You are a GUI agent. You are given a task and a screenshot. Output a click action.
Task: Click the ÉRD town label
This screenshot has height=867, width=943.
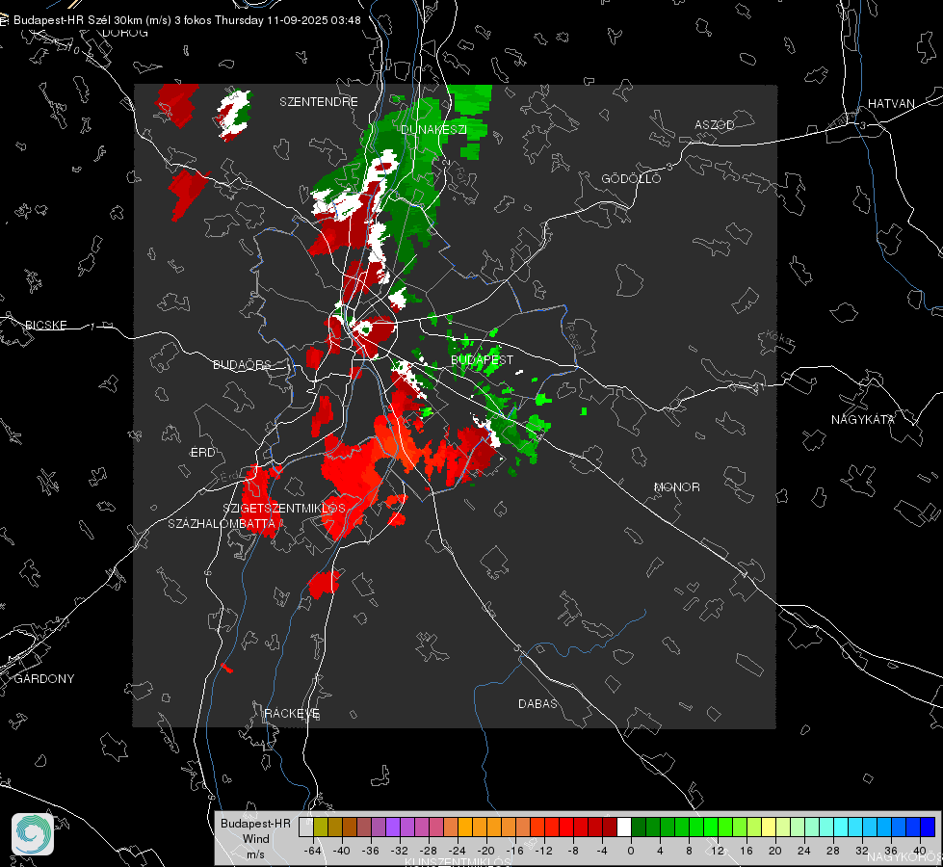click(x=202, y=453)
